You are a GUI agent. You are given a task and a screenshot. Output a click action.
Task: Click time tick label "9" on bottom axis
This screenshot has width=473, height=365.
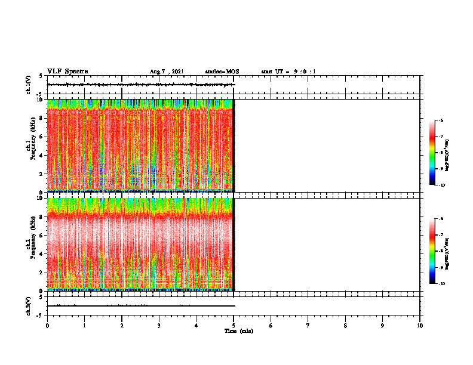point(382,326)
